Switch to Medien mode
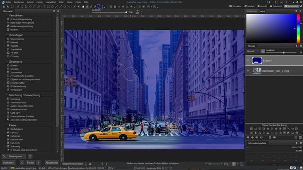 [250, 6]
